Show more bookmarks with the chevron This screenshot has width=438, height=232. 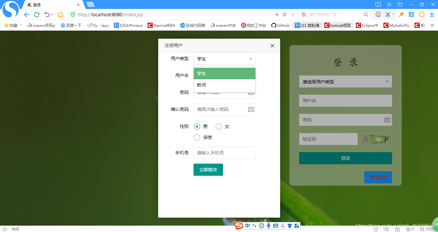pos(432,25)
